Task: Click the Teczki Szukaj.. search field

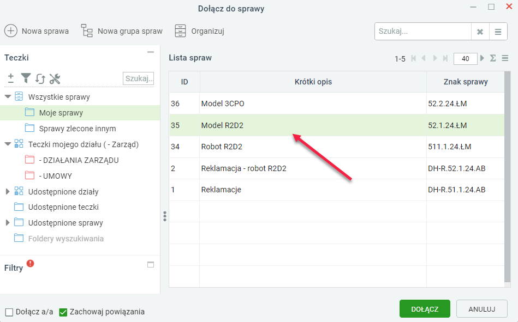Action: point(139,78)
